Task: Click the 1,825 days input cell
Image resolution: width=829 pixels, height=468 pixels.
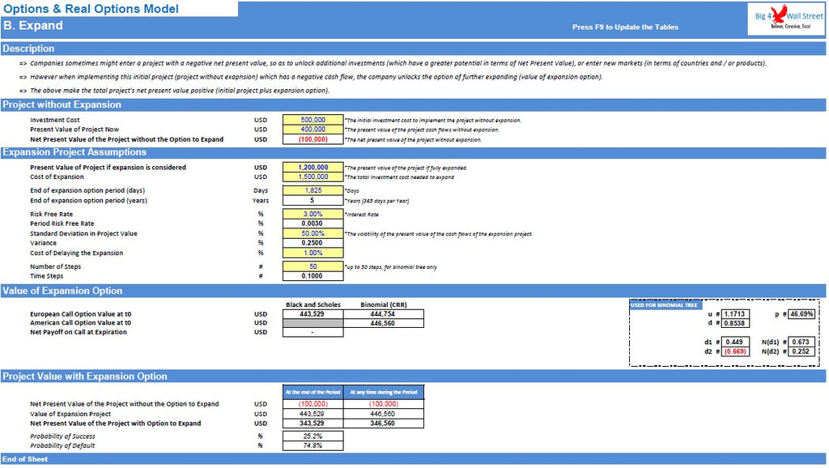Action: [x=313, y=190]
